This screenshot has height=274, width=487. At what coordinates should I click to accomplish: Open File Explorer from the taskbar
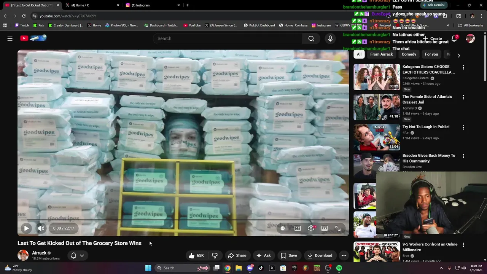click(239, 268)
